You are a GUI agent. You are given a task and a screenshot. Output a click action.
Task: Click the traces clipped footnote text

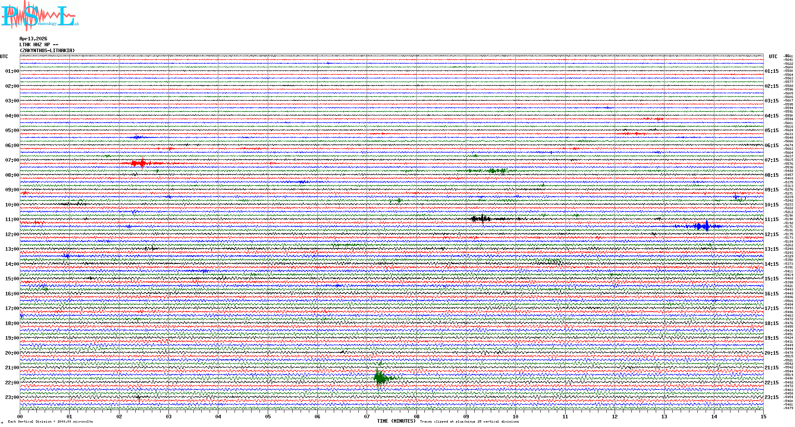(x=469, y=421)
